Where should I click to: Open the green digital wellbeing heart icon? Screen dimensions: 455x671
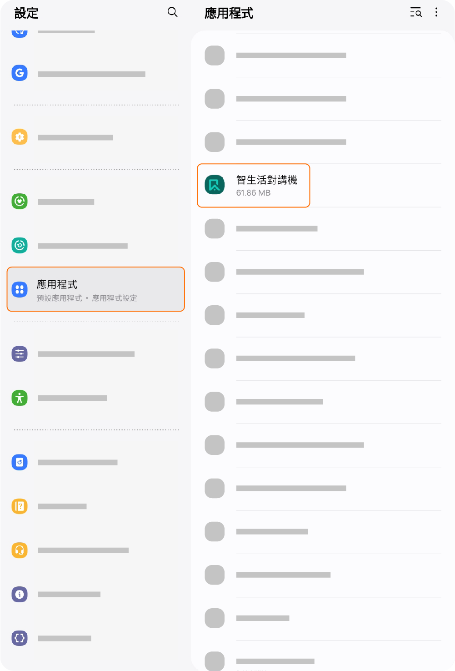pyautogui.click(x=20, y=201)
